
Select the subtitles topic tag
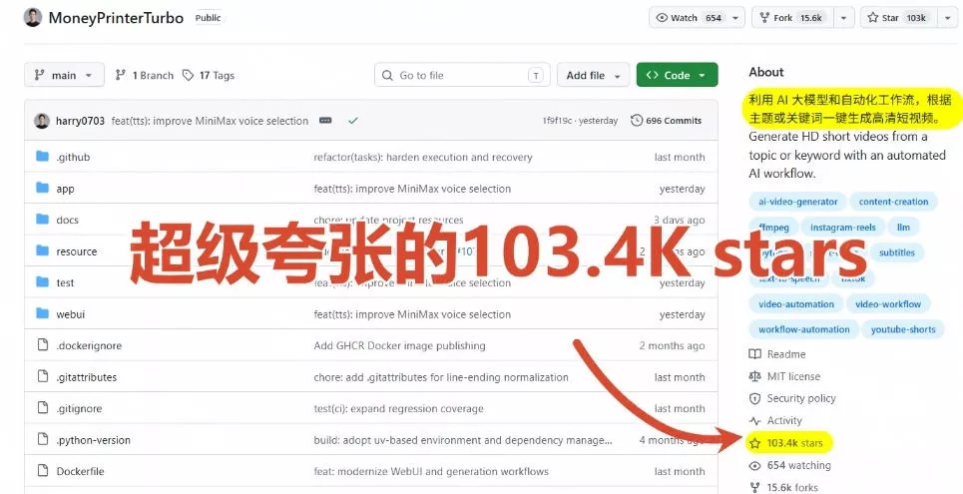(x=897, y=252)
